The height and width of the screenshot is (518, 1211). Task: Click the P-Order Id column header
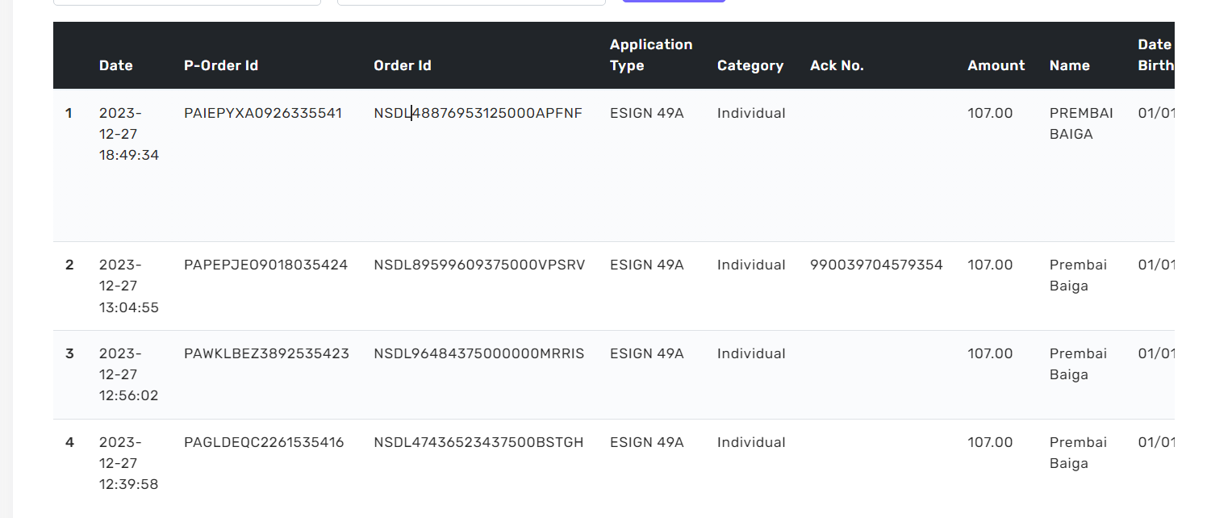[221, 65]
